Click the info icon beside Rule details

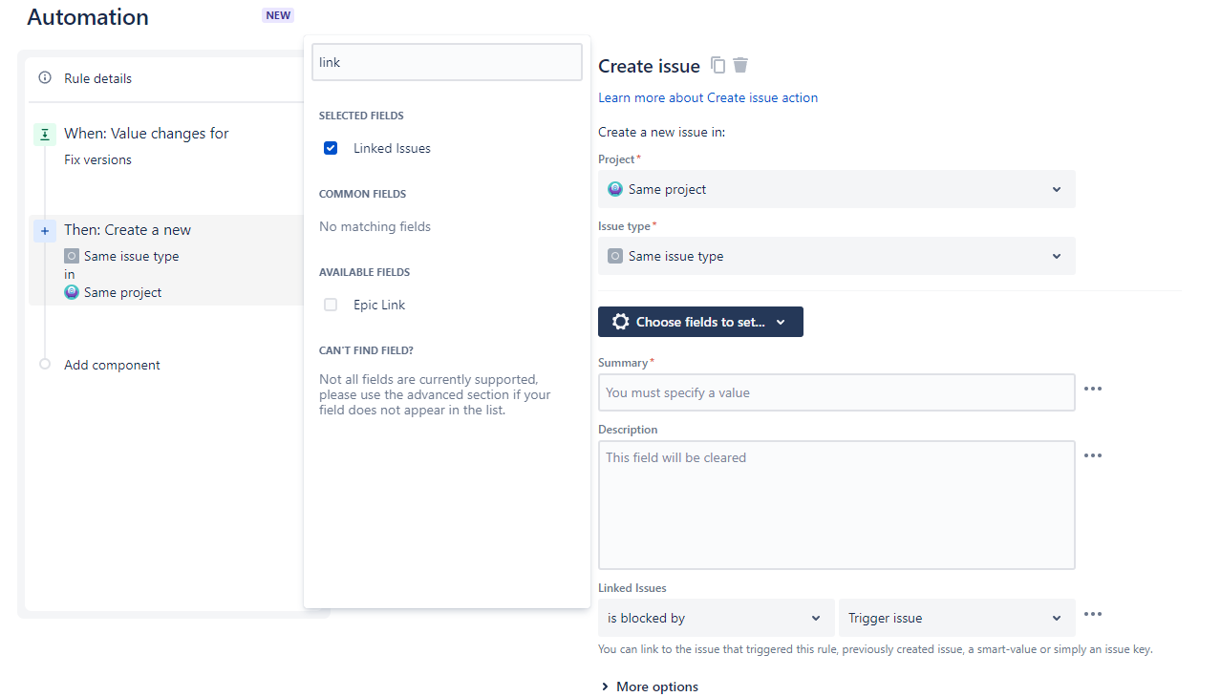coord(44,77)
